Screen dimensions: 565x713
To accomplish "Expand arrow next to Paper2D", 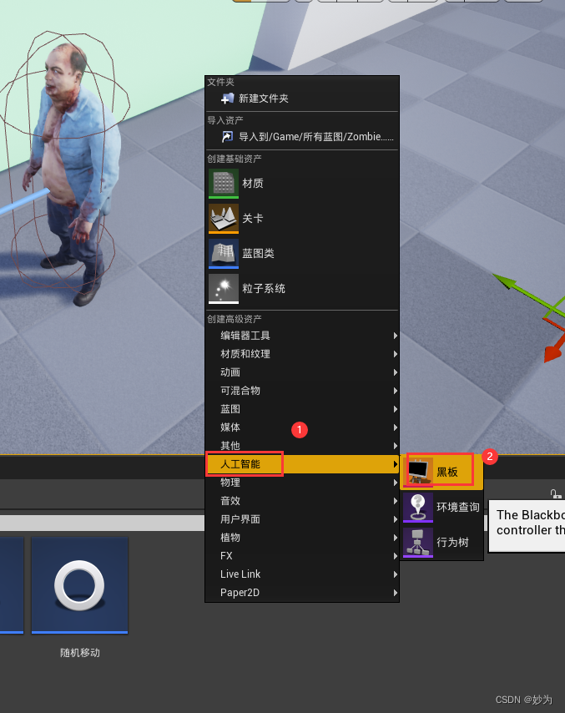I will coord(395,593).
